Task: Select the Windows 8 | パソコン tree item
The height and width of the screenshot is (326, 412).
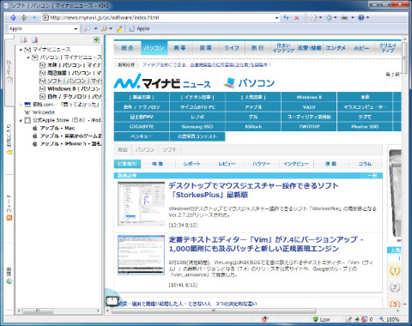Action: (70, 88)
